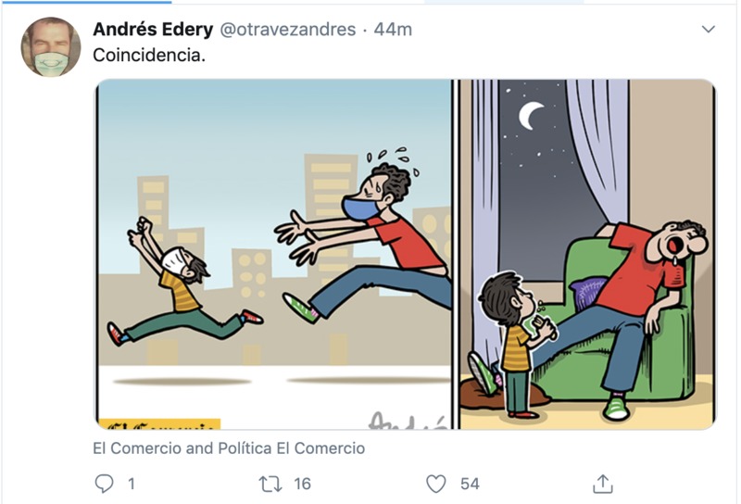Screen dimensions: 741x504
Task: Click the crescent moon in the night window
Action: (531, 116)
